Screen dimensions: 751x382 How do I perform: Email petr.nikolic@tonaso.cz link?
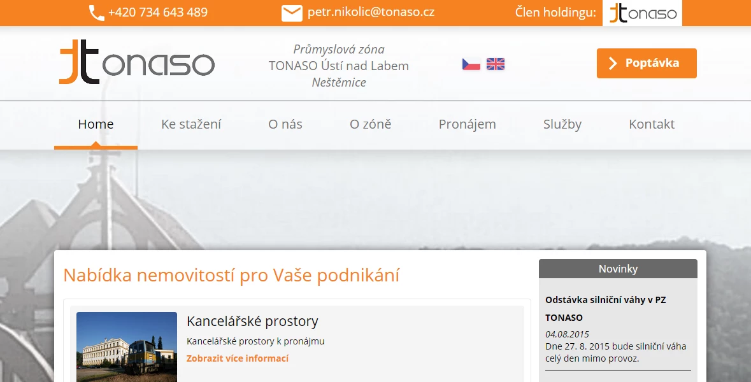371,12
